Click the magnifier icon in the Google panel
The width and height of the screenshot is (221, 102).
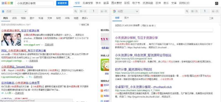tap(187, 11)
